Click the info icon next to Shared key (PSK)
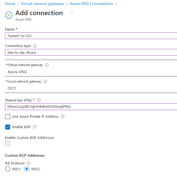Image resolution: width=177 pixels, height=176 pixels. [x=39, y=100]
